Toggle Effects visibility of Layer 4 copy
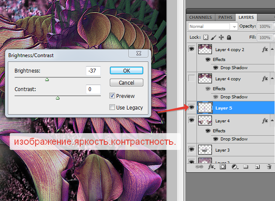The height and width of the screenshot is (201, 275). (x=208, y=88)
